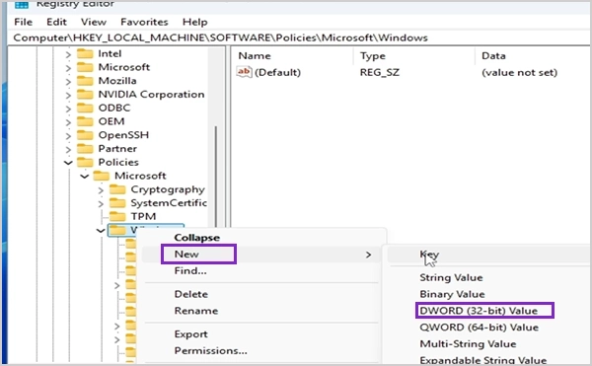Open the Favorites menu
The height and width of the screenshot is (366, 592).
tap(144, 22)
